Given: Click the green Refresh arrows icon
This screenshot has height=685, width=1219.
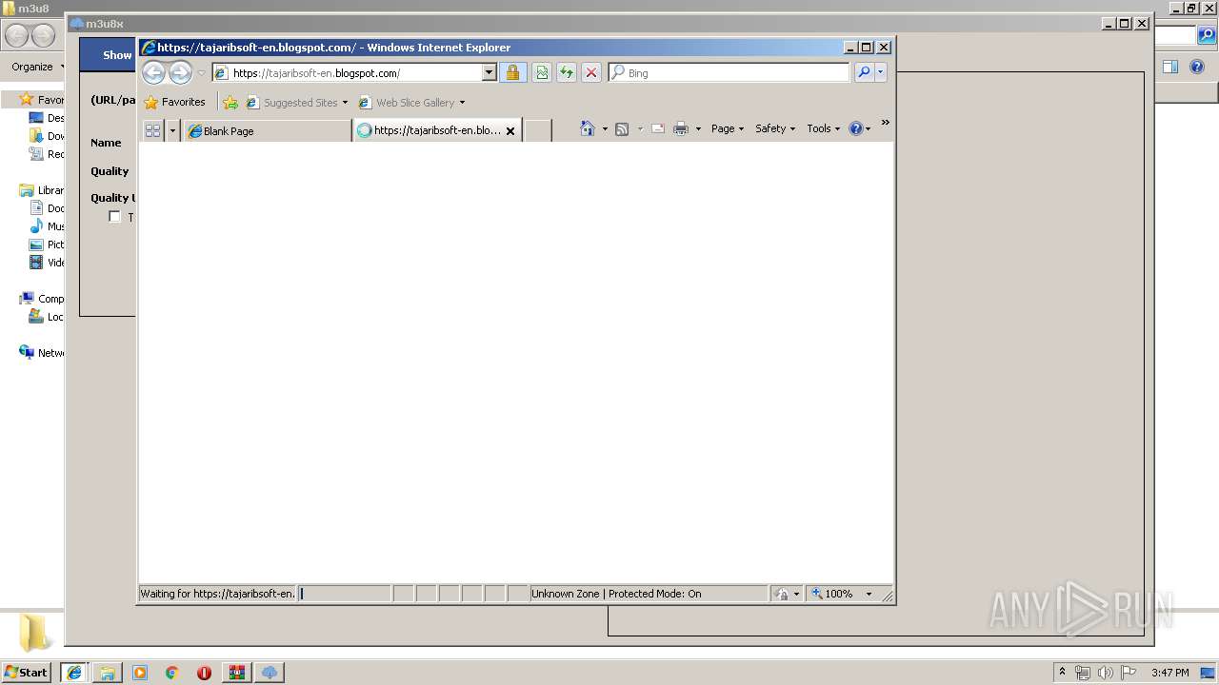Looking at the screenshot, I should 567,72.
